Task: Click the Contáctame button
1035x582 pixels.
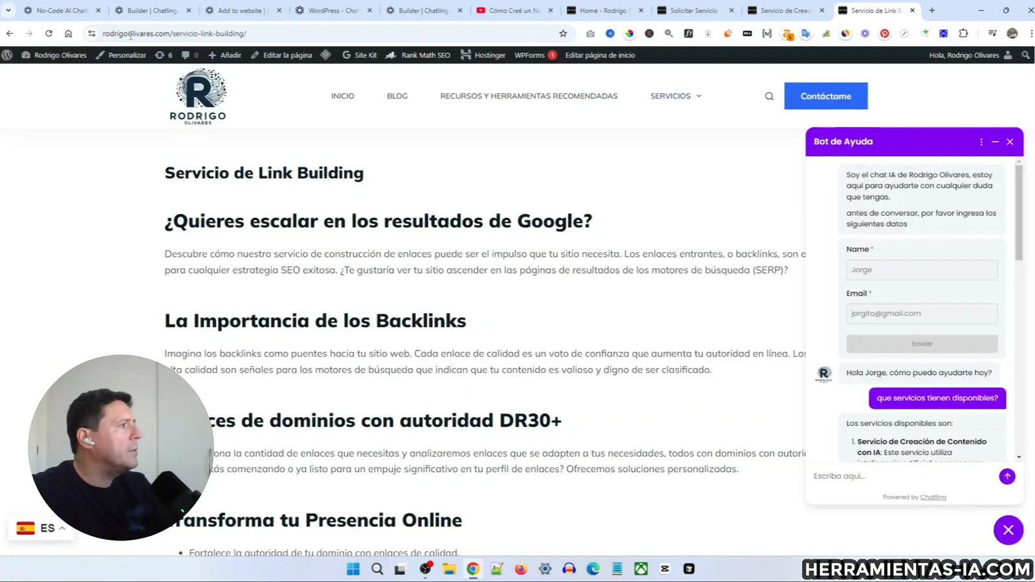Action: (825, 96)
